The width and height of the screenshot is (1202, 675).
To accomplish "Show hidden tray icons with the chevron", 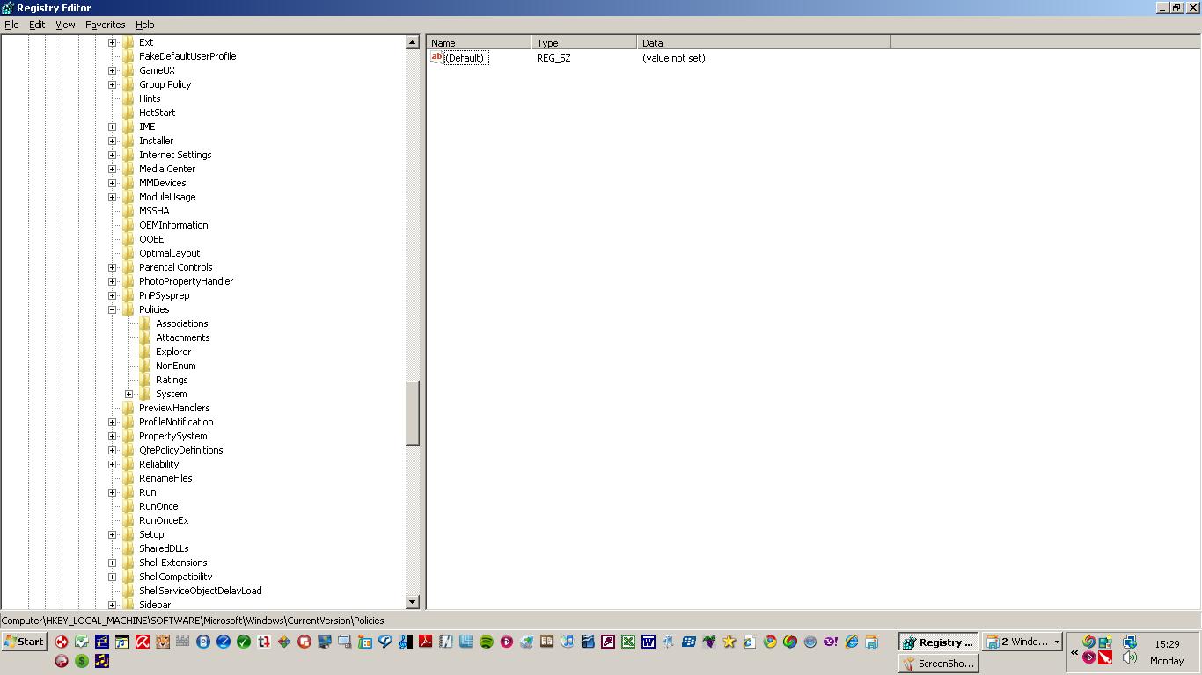I will point(1074,652).
